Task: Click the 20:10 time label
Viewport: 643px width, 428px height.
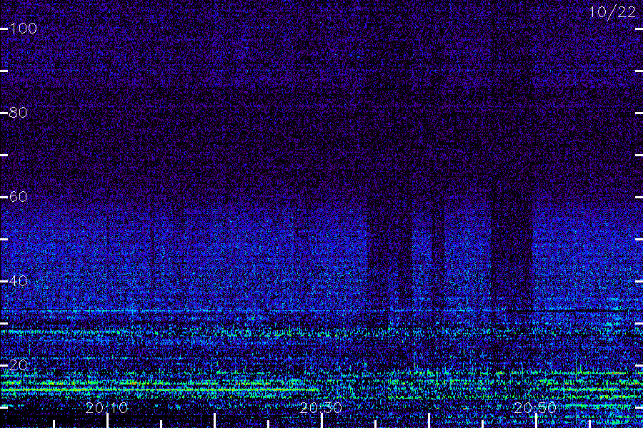Action: click(106, 408)
